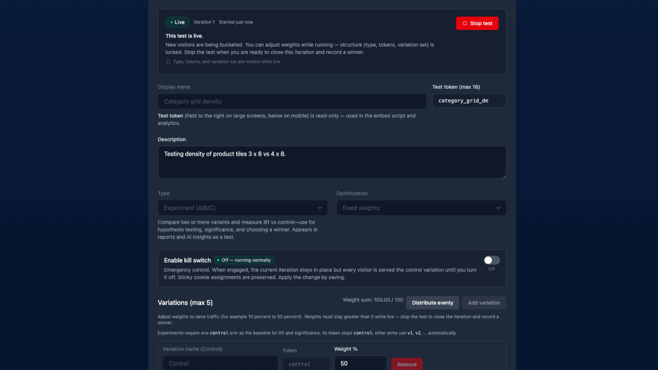Click the chevron arrow on the Type select

[x=320, y=208]
